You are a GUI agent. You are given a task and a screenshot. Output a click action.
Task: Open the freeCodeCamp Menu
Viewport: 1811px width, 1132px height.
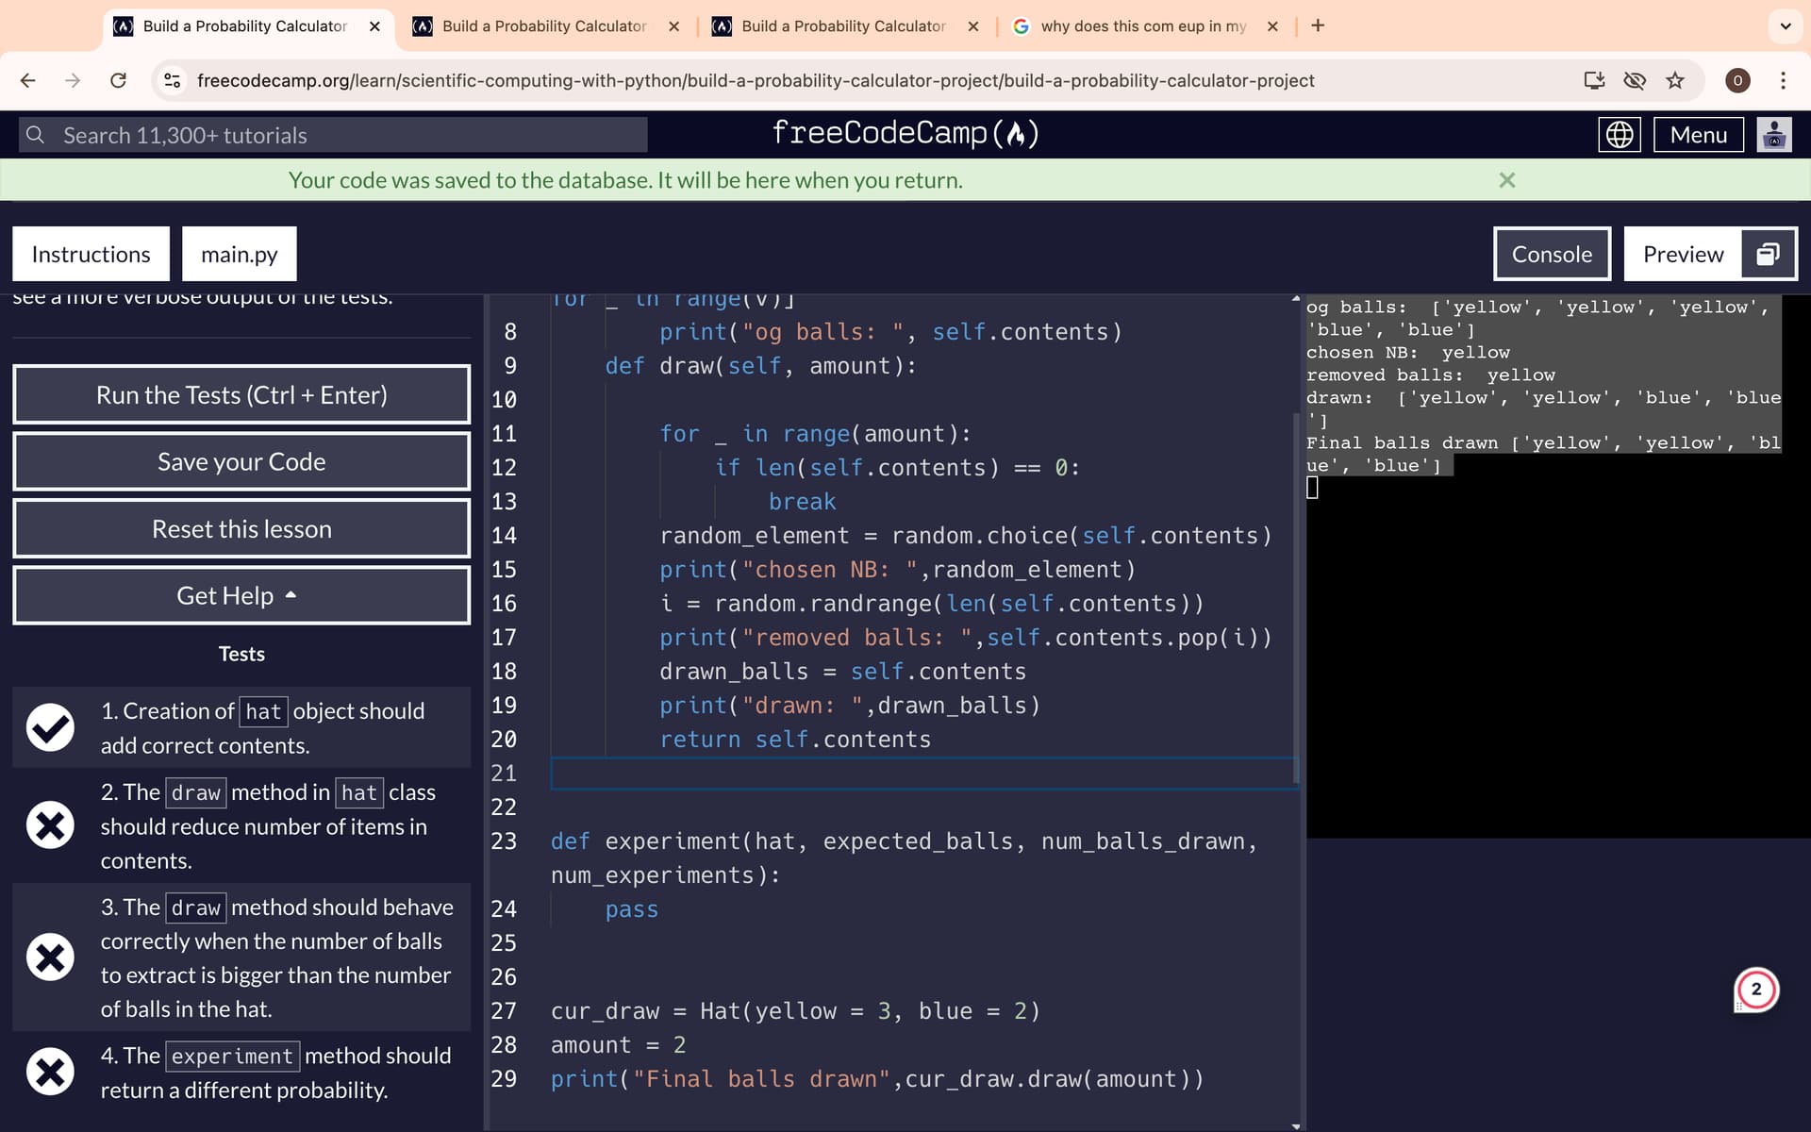[1698, 135]
